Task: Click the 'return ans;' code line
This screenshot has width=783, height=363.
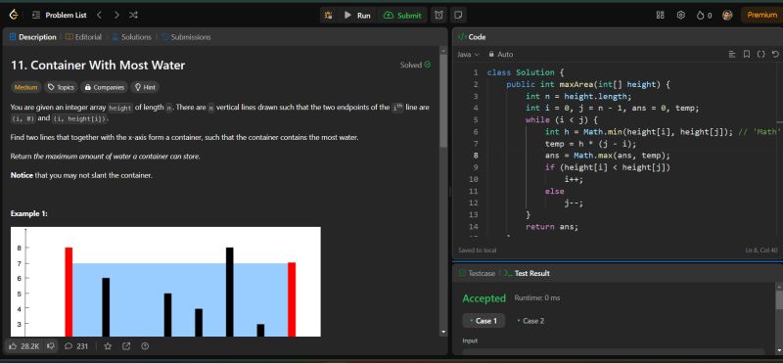Action: [552, 227]
